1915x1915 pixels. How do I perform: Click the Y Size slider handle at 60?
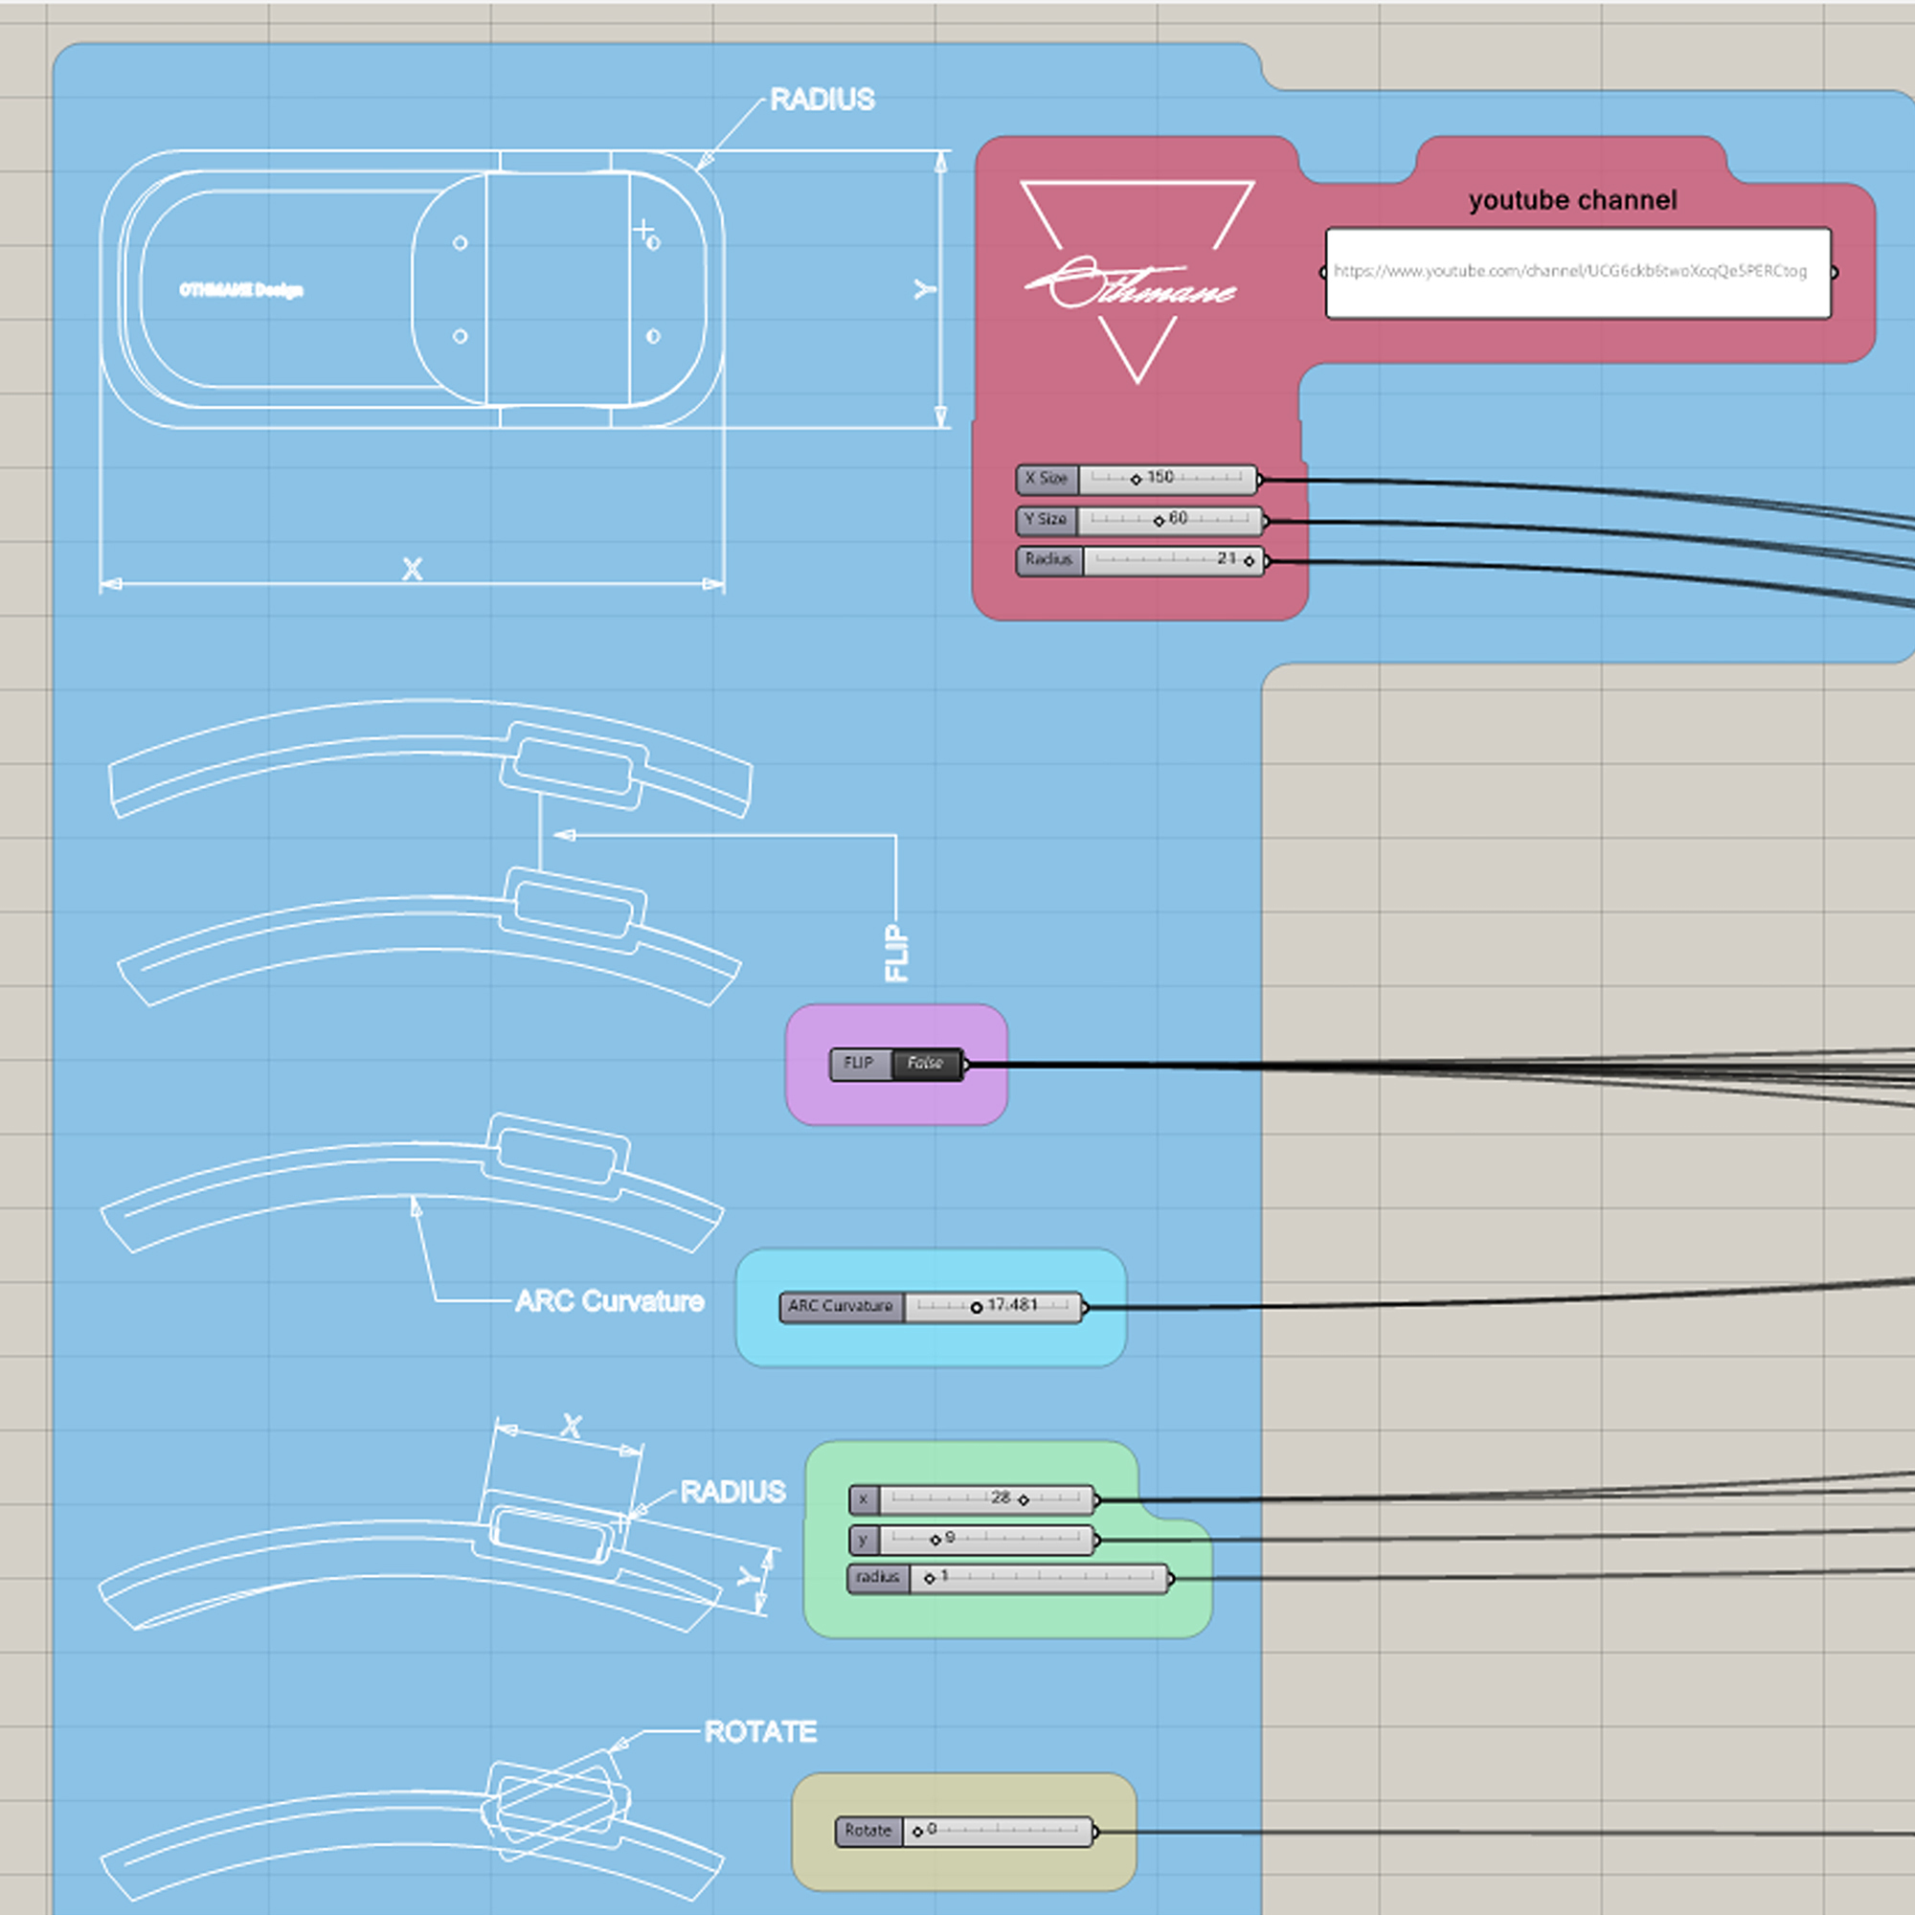coord(1159,522)
